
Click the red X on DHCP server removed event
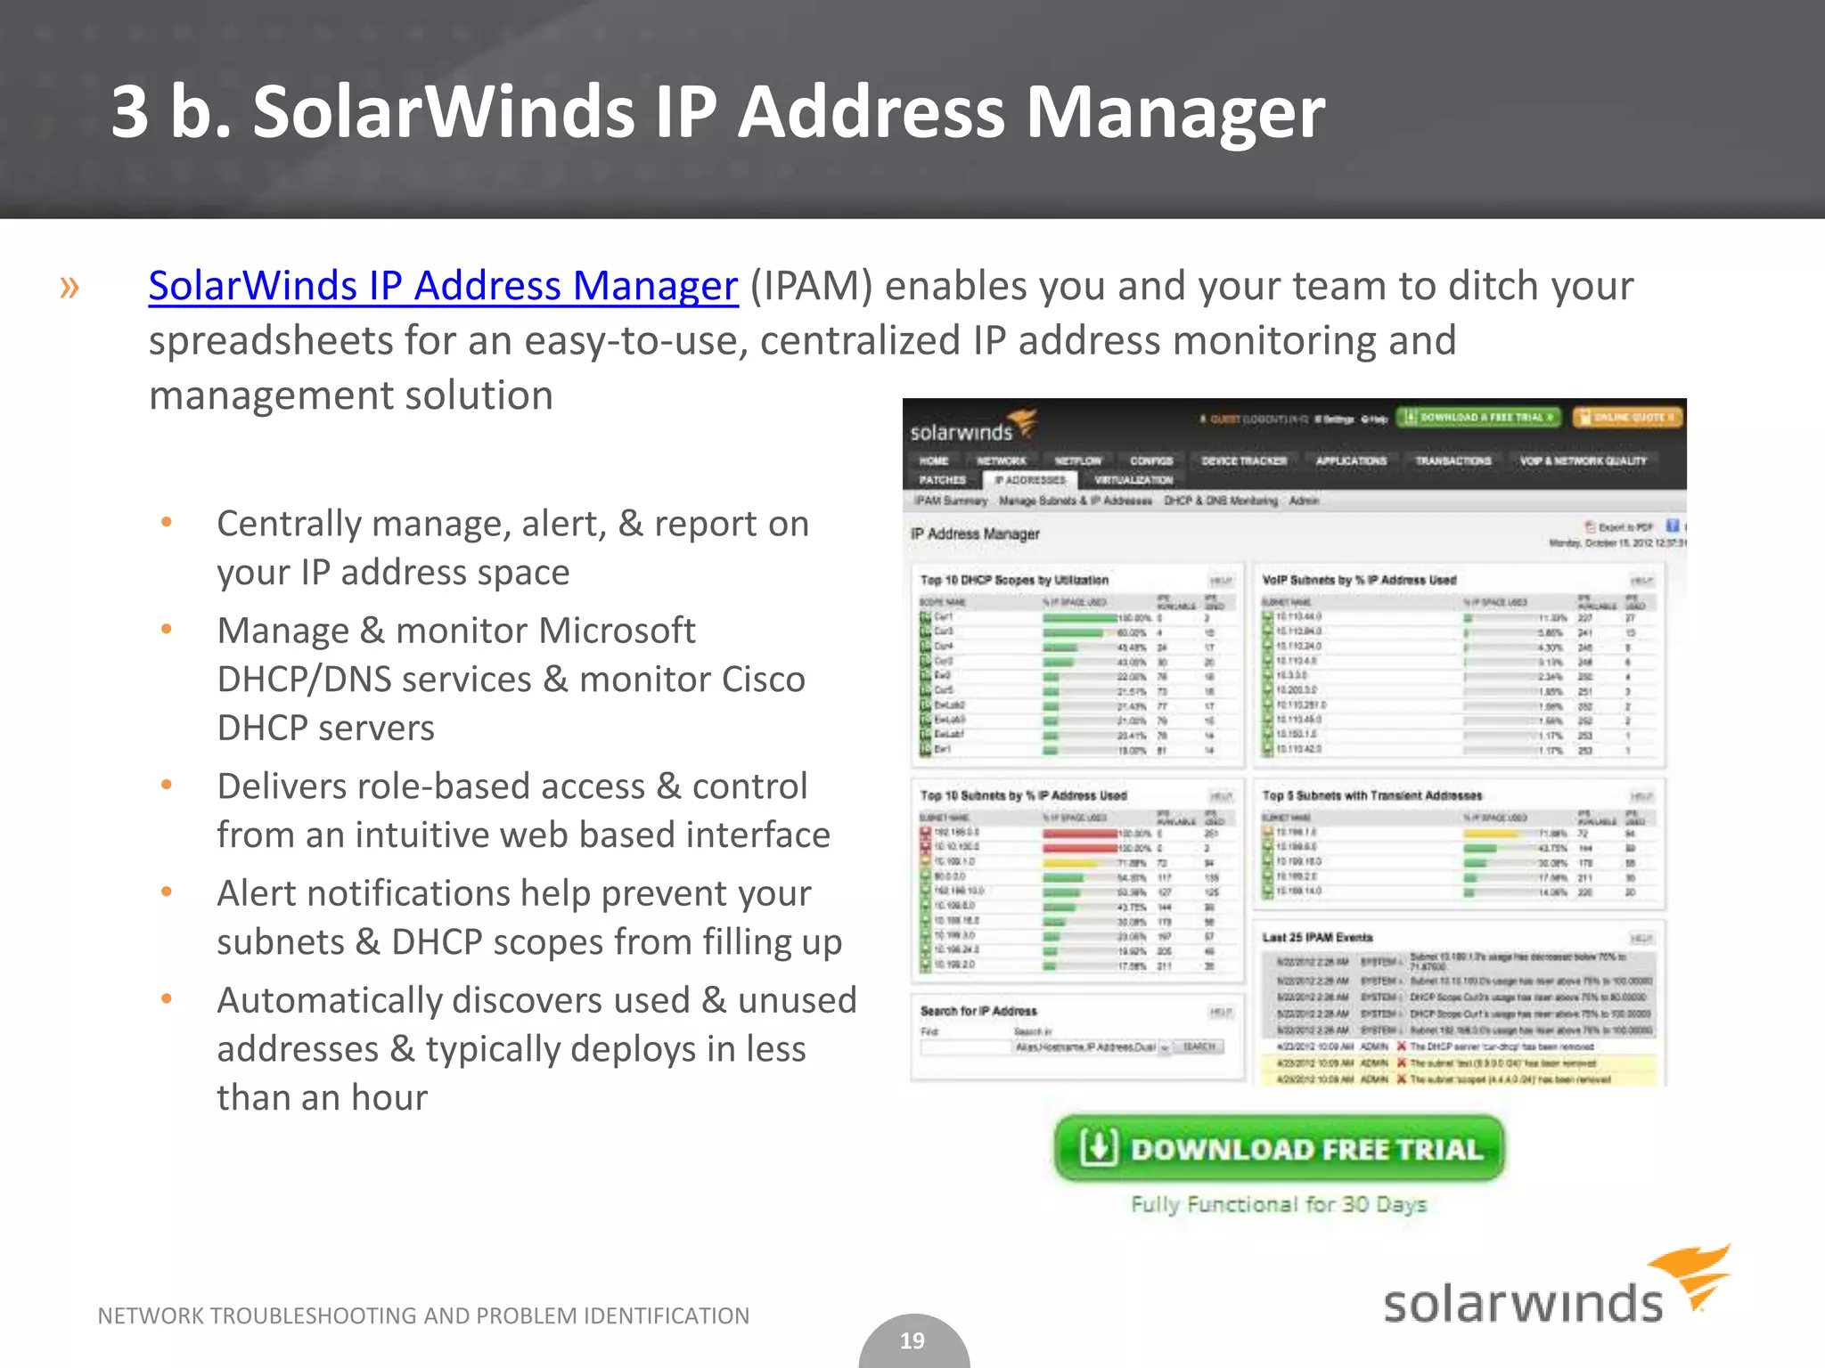pos(1402,1046)
